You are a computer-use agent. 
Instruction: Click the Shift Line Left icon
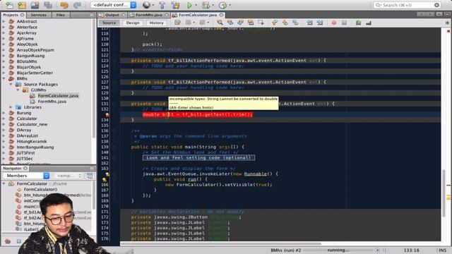tap(309, 23)
